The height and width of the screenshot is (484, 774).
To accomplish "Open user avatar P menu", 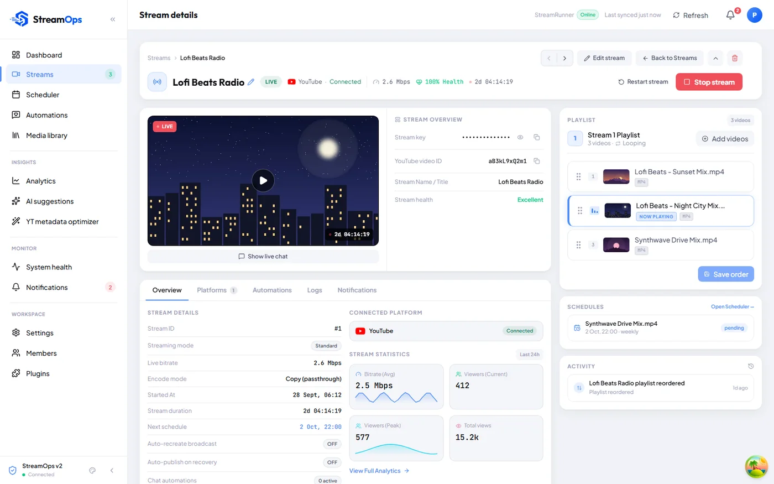I will pos(755,15).
